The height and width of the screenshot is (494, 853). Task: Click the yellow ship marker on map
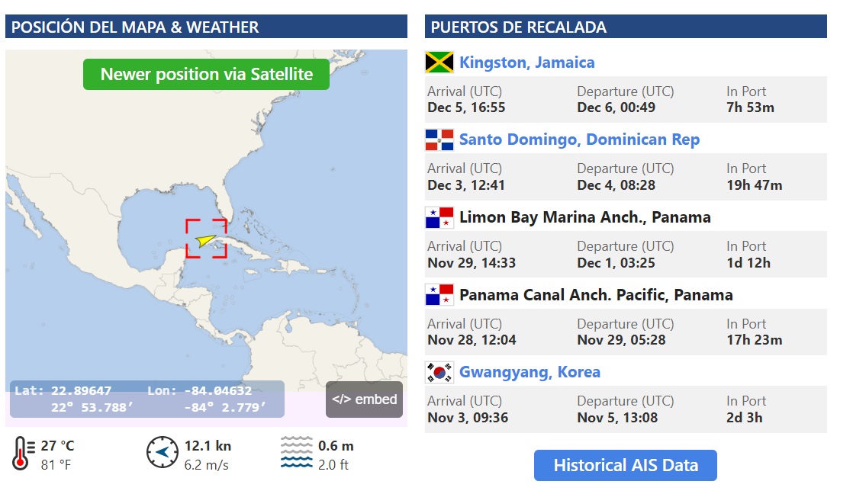[205, 240]
